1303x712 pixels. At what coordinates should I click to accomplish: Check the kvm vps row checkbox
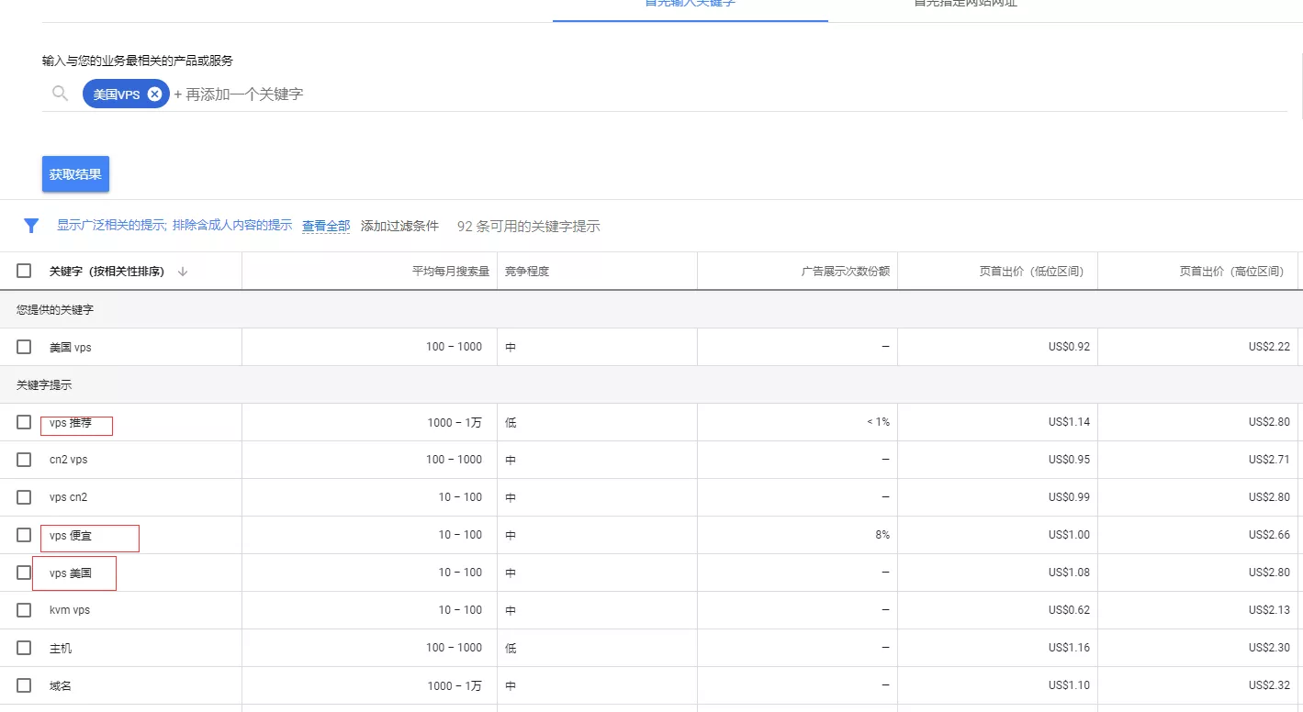pos(24,610)
